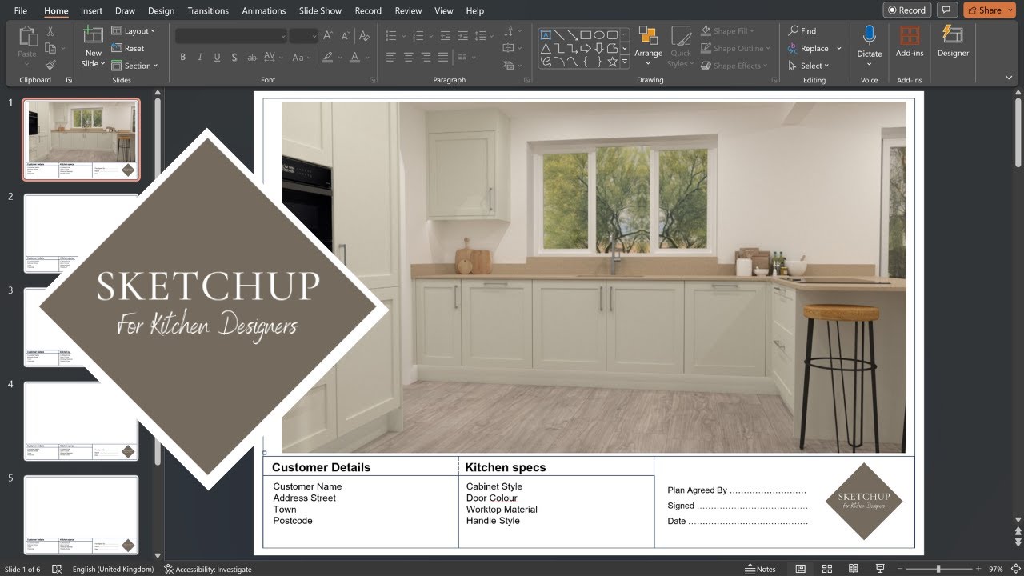The height and width of the screenshot is (576, 1024).
Task: Reset the slide layout
Action: 128,48
